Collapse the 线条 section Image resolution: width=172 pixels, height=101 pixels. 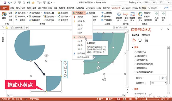tap(133, 89)
